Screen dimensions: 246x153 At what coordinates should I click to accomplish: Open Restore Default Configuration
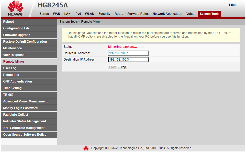point(29,42)
